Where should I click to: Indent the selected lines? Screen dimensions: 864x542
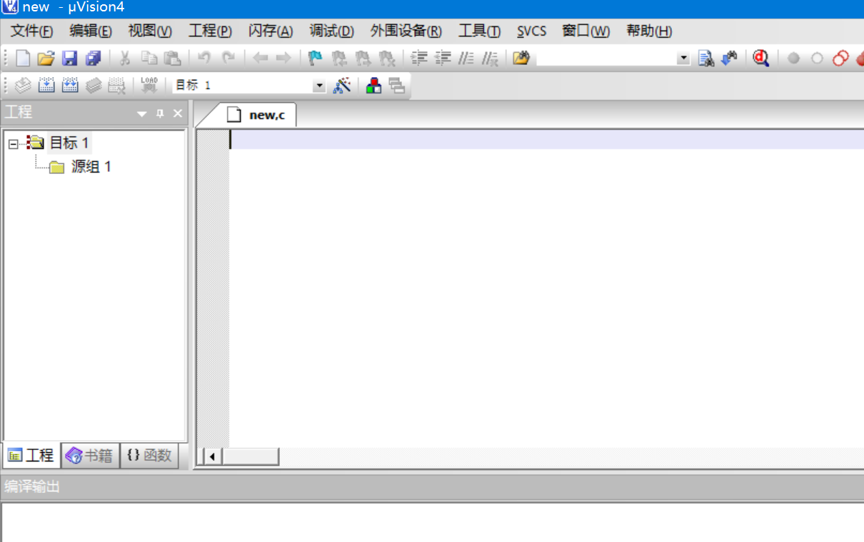click(419, 58)
